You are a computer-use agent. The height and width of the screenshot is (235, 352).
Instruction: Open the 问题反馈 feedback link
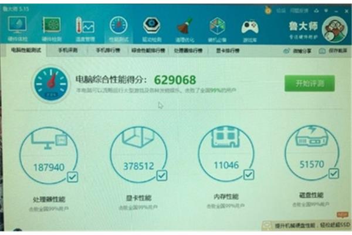tap(299, 11)
